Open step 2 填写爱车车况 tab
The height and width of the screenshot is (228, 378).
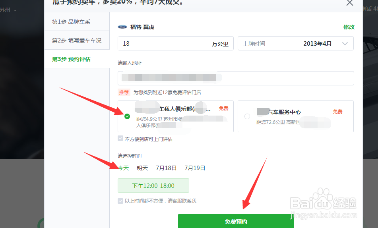pos(77,40)
